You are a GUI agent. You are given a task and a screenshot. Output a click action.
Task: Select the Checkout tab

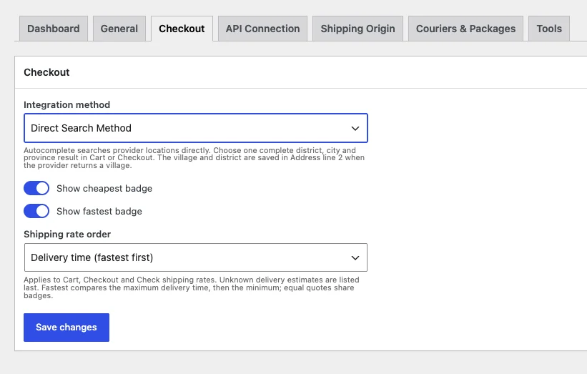point(182,29)
